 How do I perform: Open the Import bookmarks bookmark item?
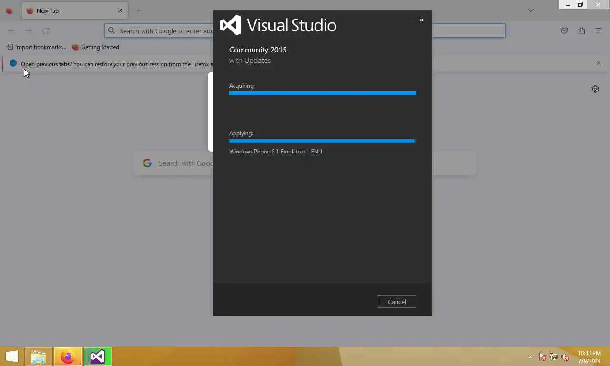pyautogui.click(x=36, y=47)
